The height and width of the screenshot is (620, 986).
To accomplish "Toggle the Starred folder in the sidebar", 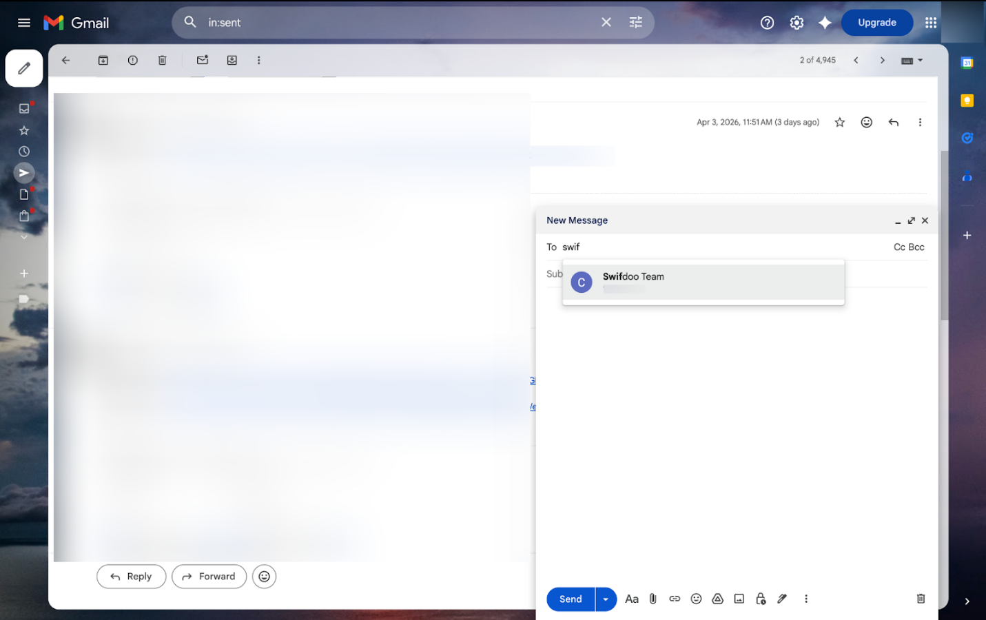I will pyautogui.click(x=23, y=130).
